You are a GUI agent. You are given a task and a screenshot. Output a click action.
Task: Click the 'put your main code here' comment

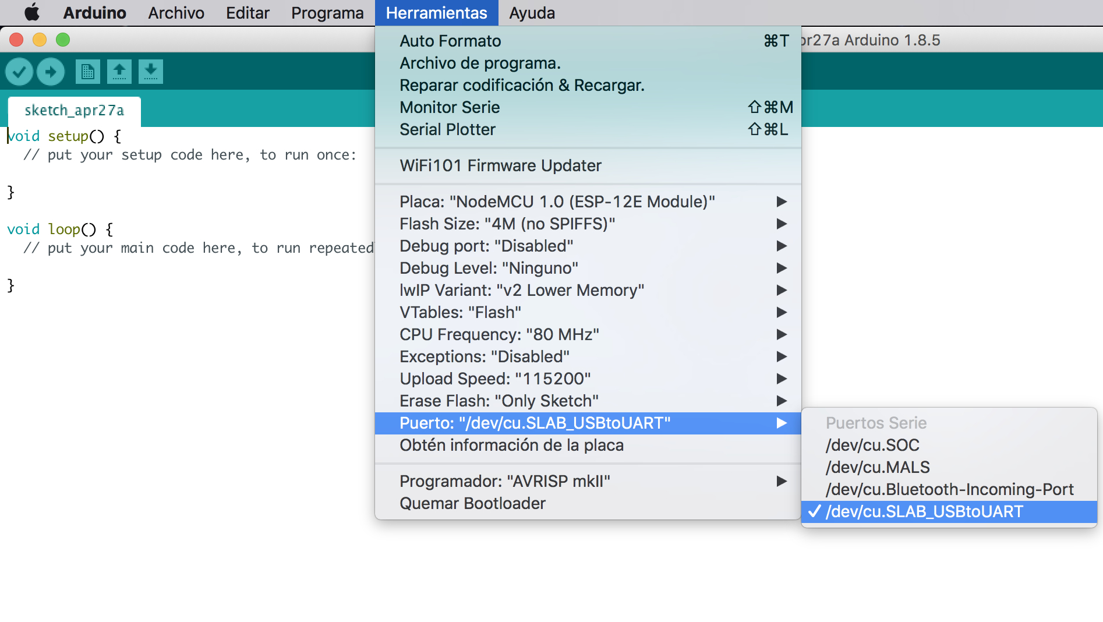tap(199, 248)
